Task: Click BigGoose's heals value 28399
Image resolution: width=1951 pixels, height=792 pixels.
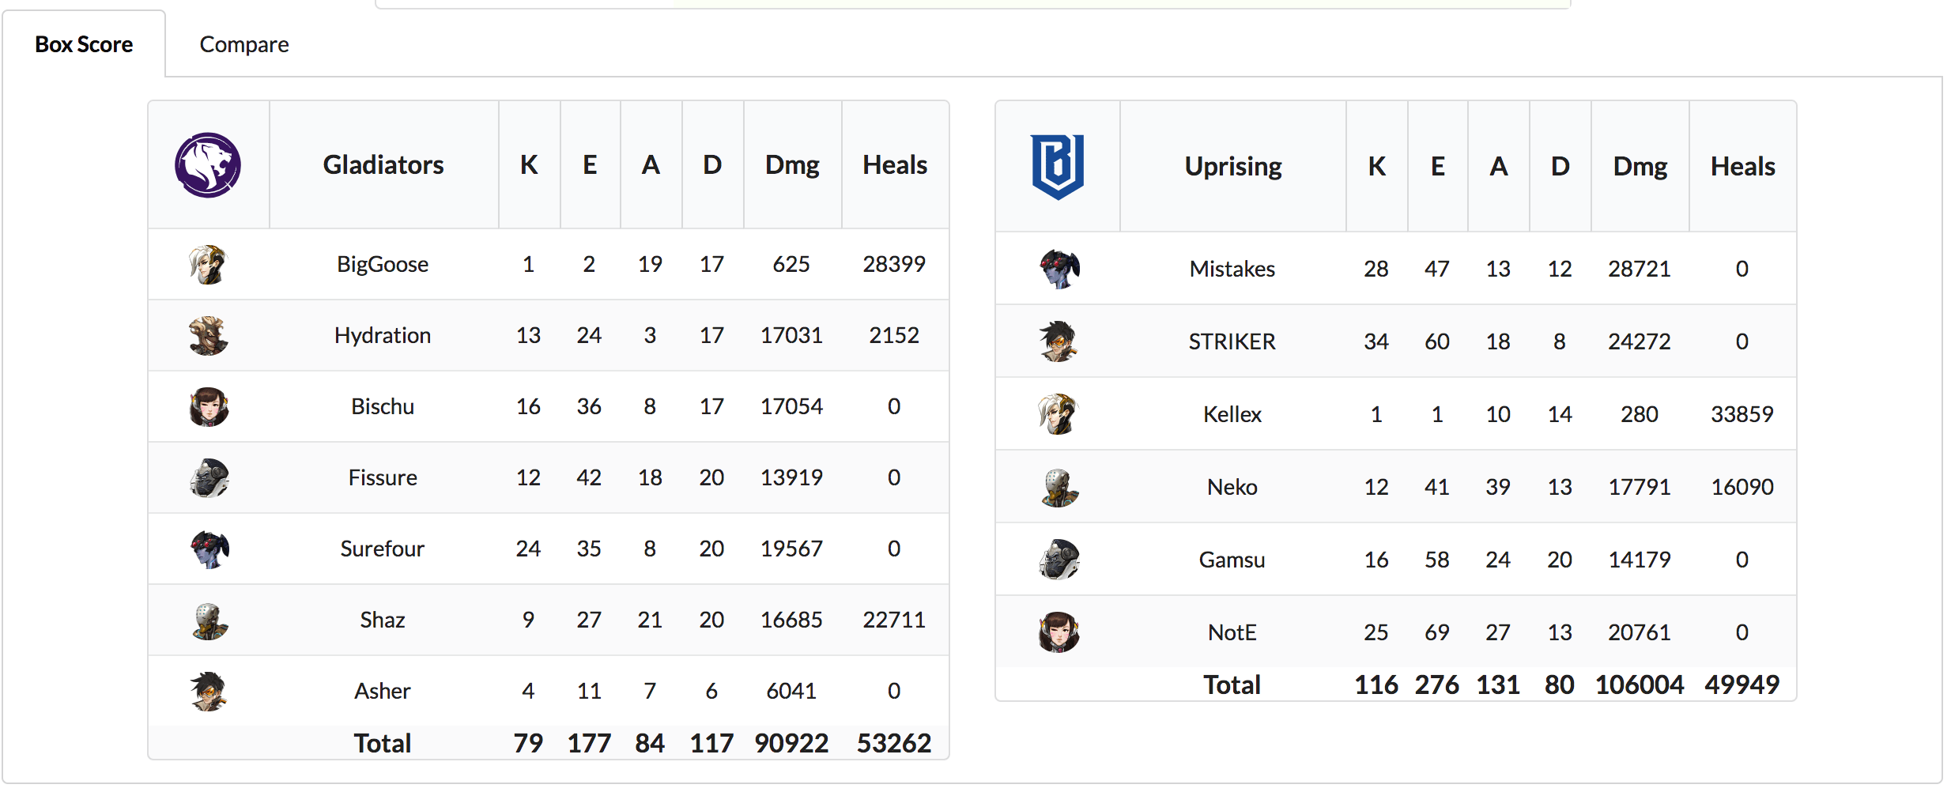Action: click(894, 264)
